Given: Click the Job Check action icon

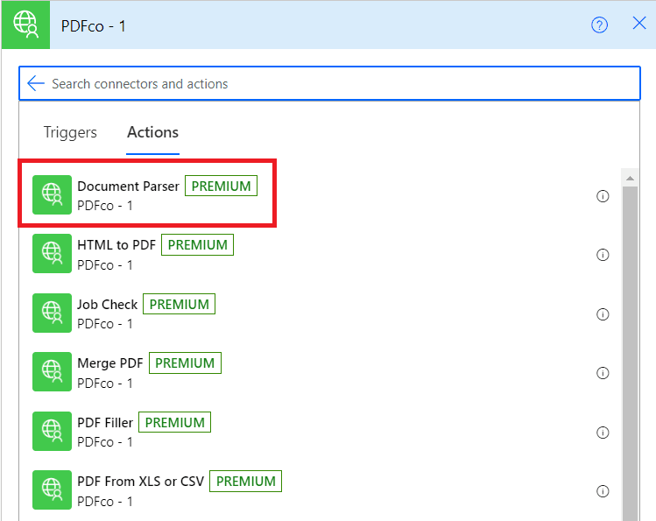Looking at the screenshot, I should (52, 313).
